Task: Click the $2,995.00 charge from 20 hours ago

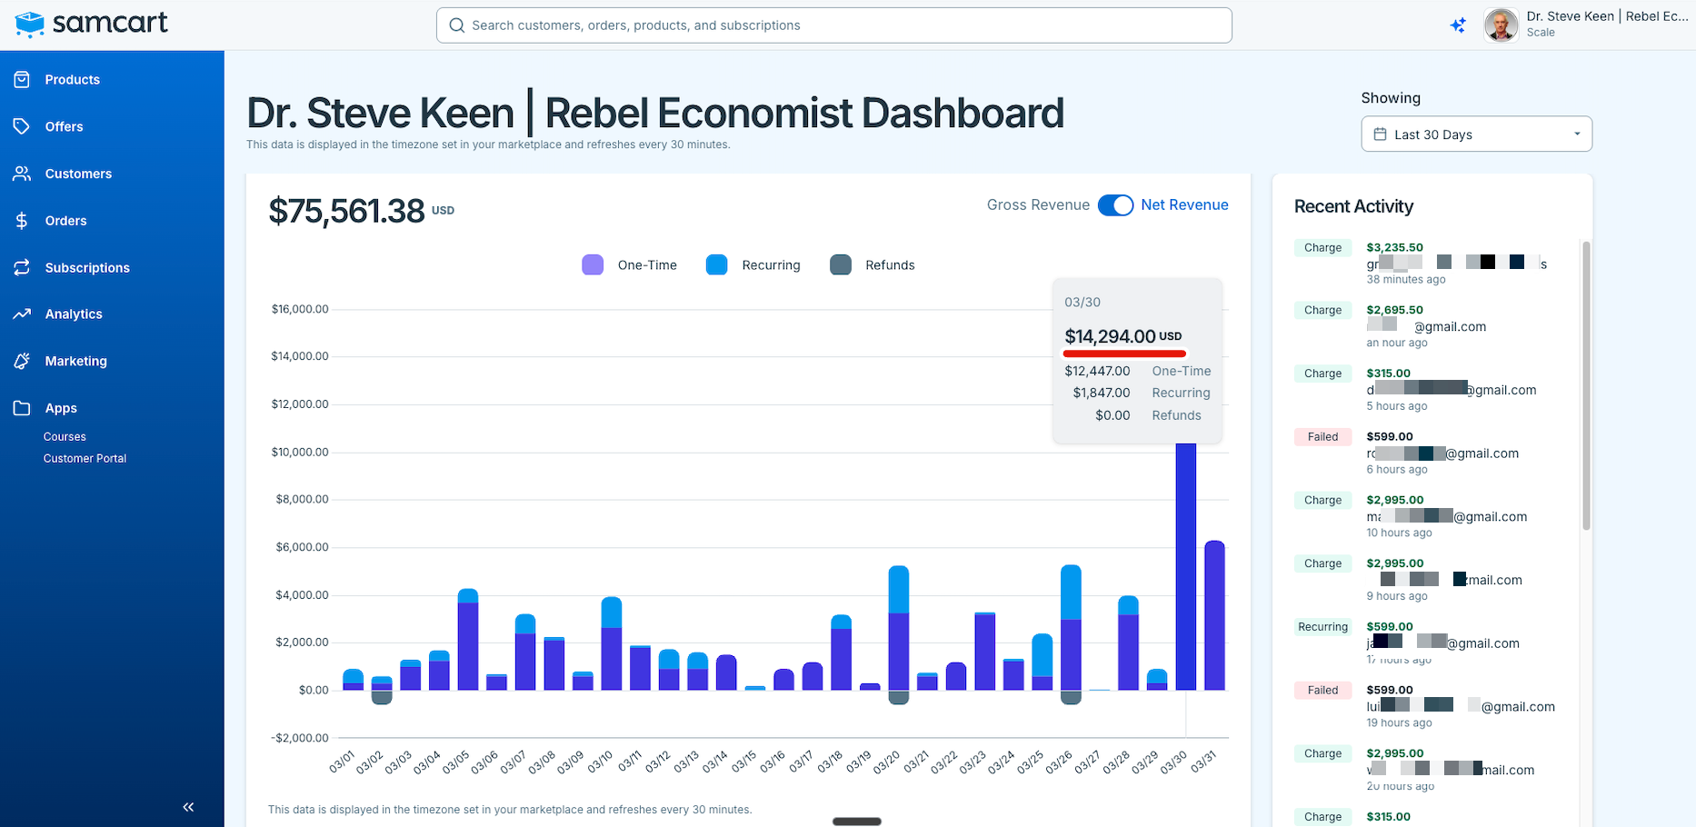Action: point(1394,753)
